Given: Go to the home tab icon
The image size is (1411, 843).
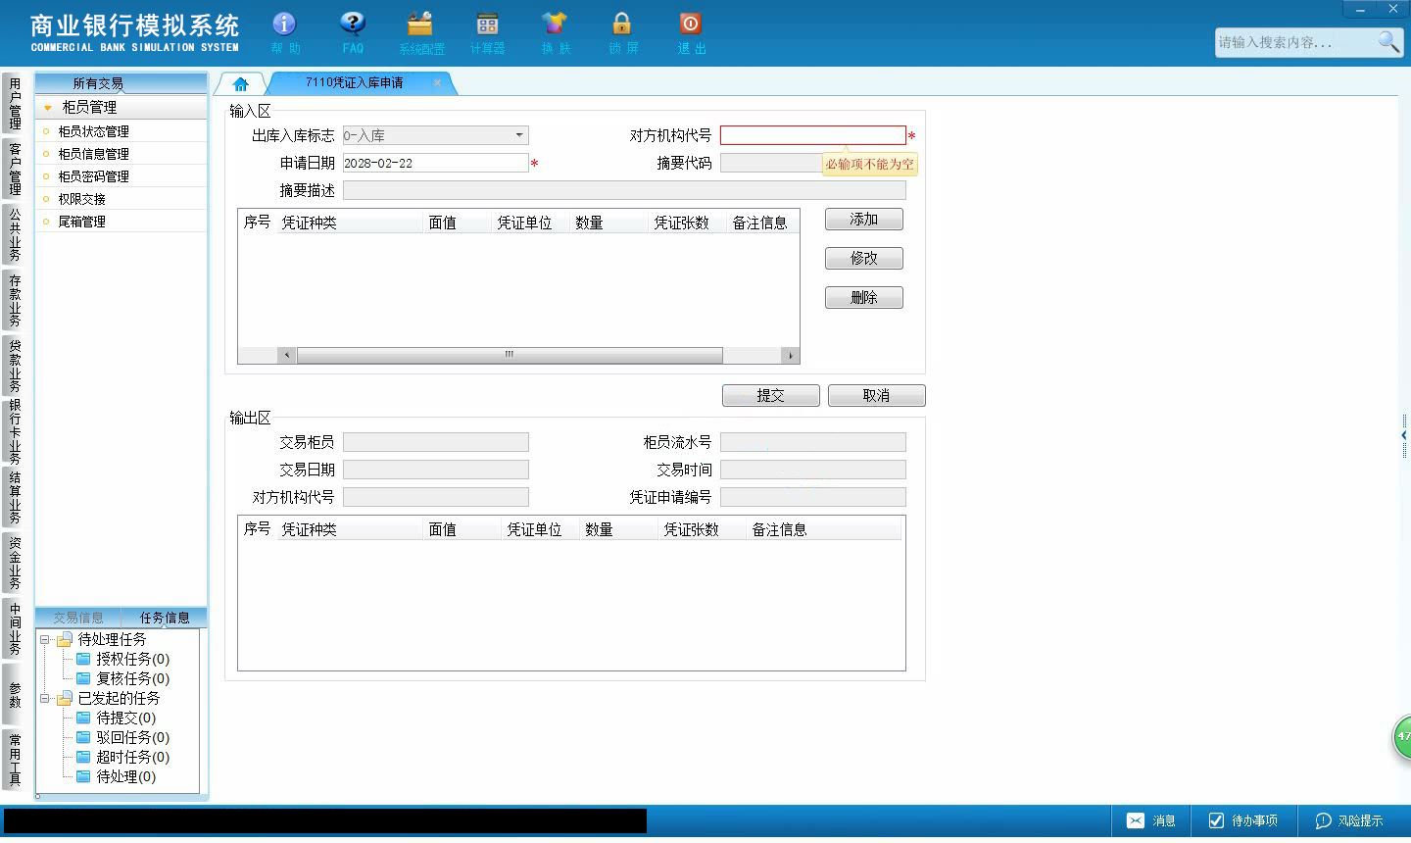Looking at the screenshot, I should pyautogui.click(x=240, y=84).
